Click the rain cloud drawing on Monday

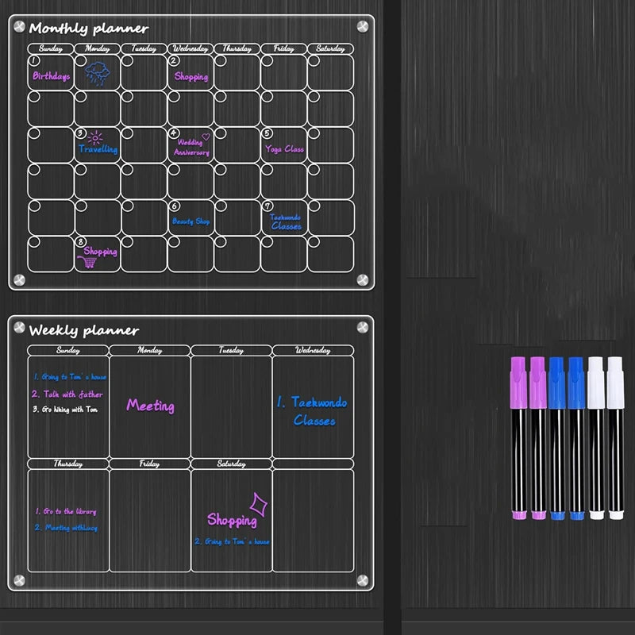click(98, 73)
